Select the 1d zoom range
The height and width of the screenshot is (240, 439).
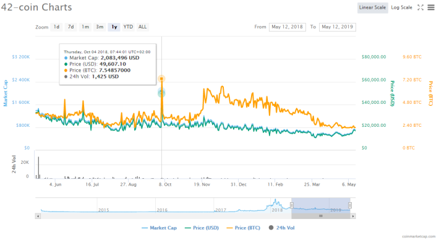point(56,27)
